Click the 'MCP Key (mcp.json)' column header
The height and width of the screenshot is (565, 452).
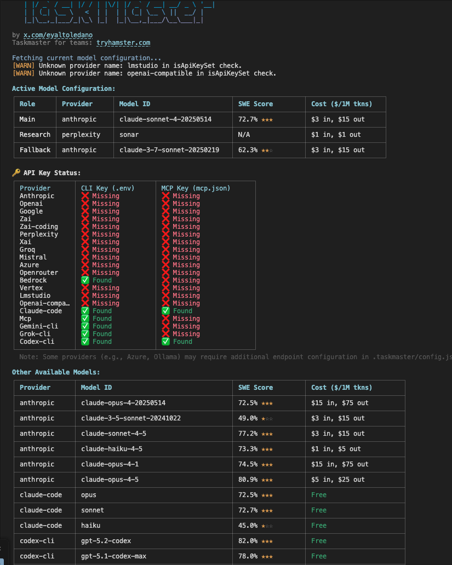(196, 188)
